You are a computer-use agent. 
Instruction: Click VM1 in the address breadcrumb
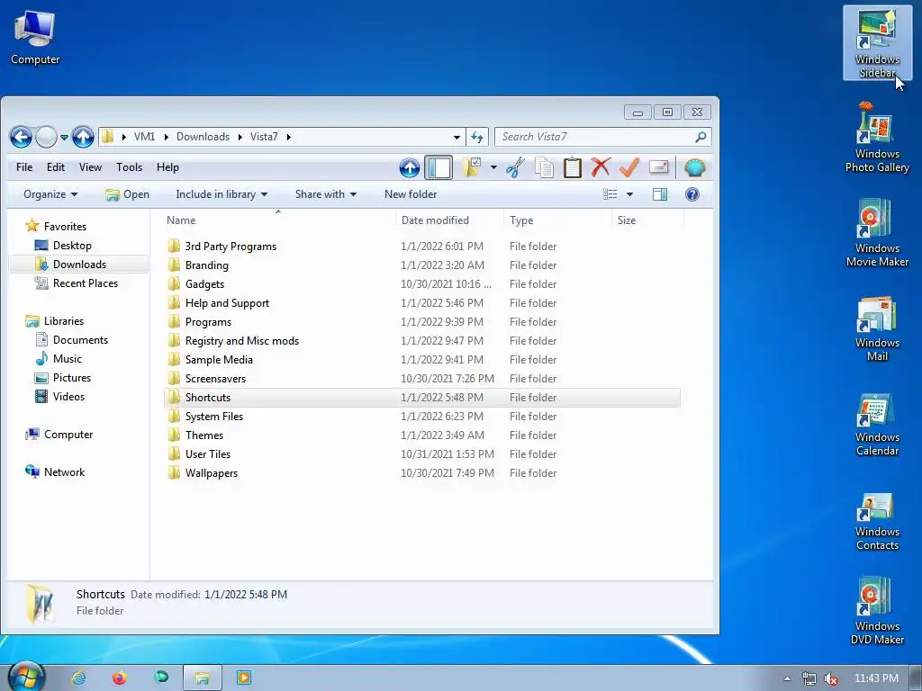[x=145, y=137]
